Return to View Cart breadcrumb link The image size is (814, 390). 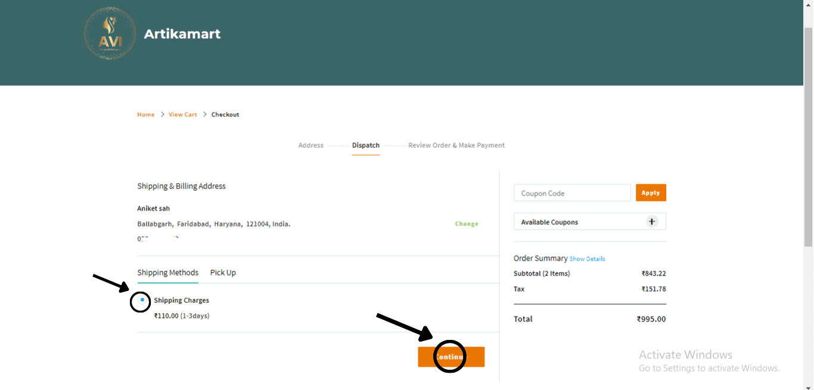point(182,114)
